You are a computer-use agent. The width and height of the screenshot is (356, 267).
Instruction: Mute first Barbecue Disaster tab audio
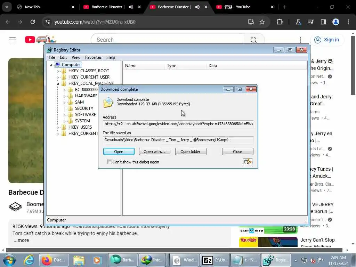click(131, 7)
